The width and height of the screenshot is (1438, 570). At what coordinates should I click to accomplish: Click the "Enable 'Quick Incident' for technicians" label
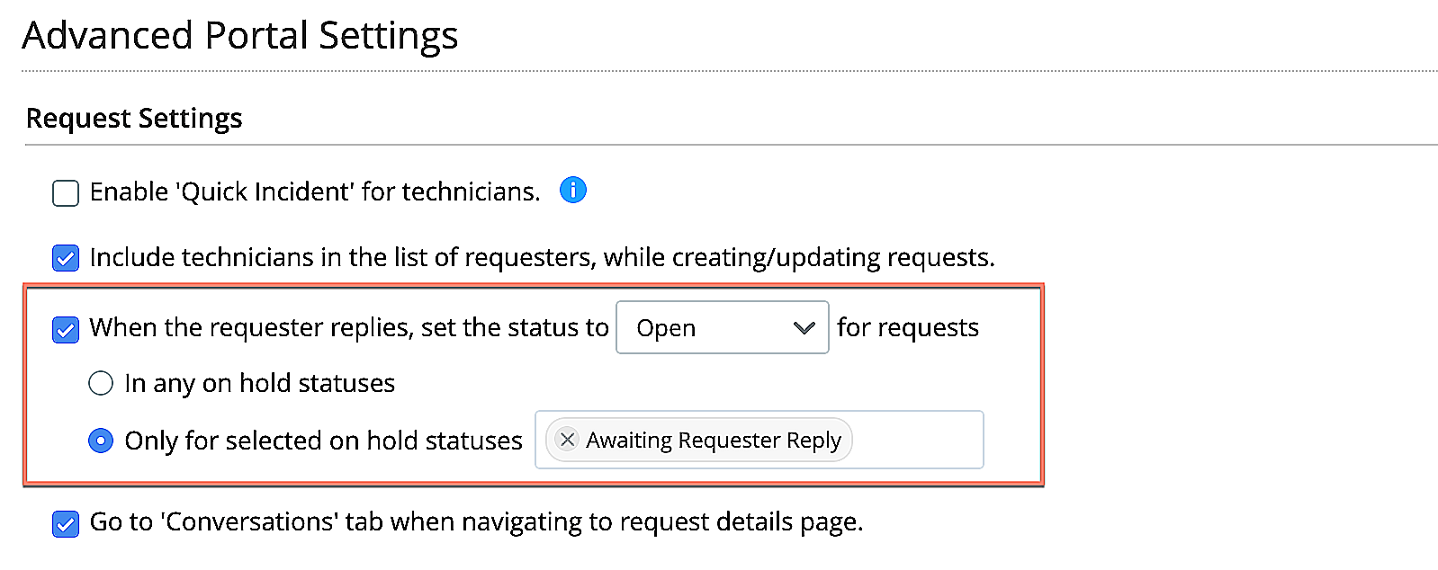coord(315,191)
